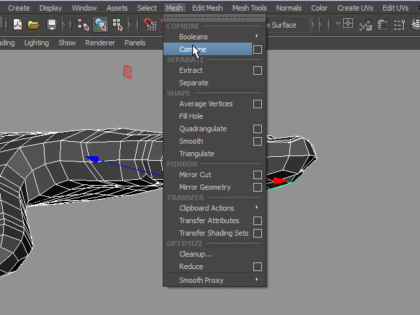
Task: Expand the Clipboard Actions submenu
Action: (x=257, y=207)
